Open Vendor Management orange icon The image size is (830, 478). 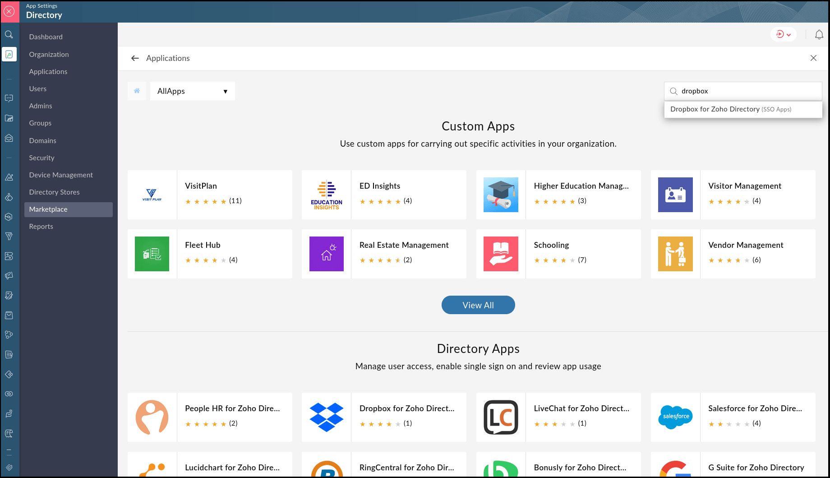click(x=675, y=254)
